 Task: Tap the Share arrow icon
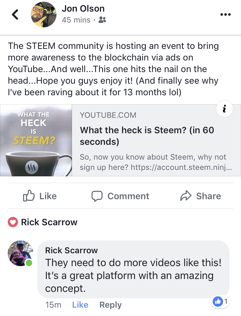(x=186, y=196)
